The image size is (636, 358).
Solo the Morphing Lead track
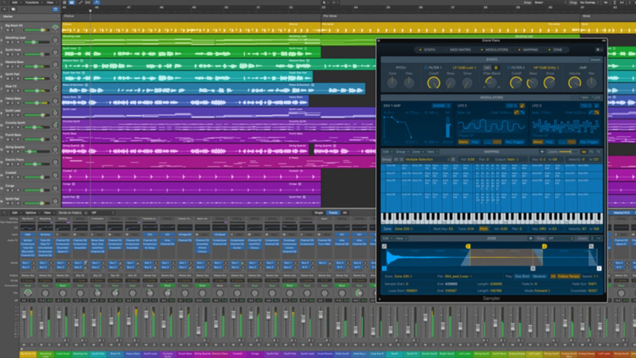tap(12, 42)
